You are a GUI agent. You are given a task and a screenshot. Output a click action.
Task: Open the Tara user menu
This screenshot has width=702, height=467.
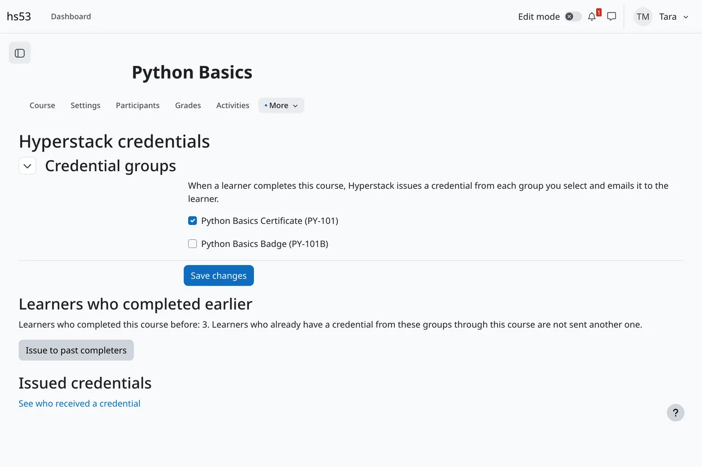click(675, 16)
